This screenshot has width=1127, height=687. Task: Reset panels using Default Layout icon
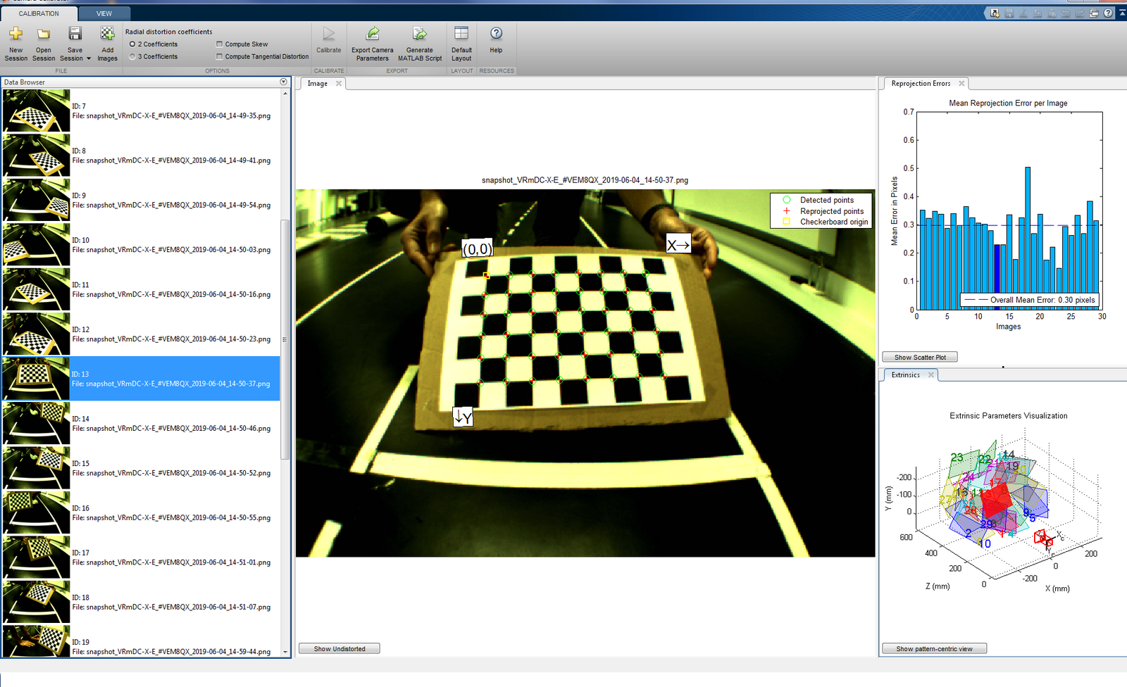click(461, 34)
